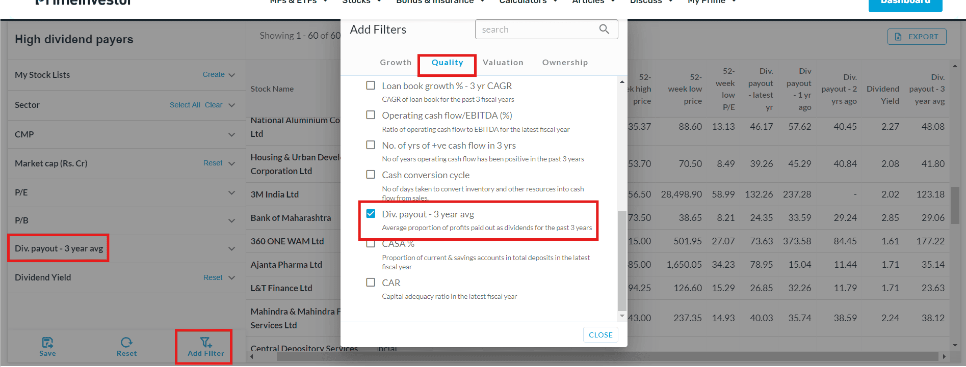Screen dimensions: 966x367
Task: Switch to the Valuation tab
Action: [503, 63]
